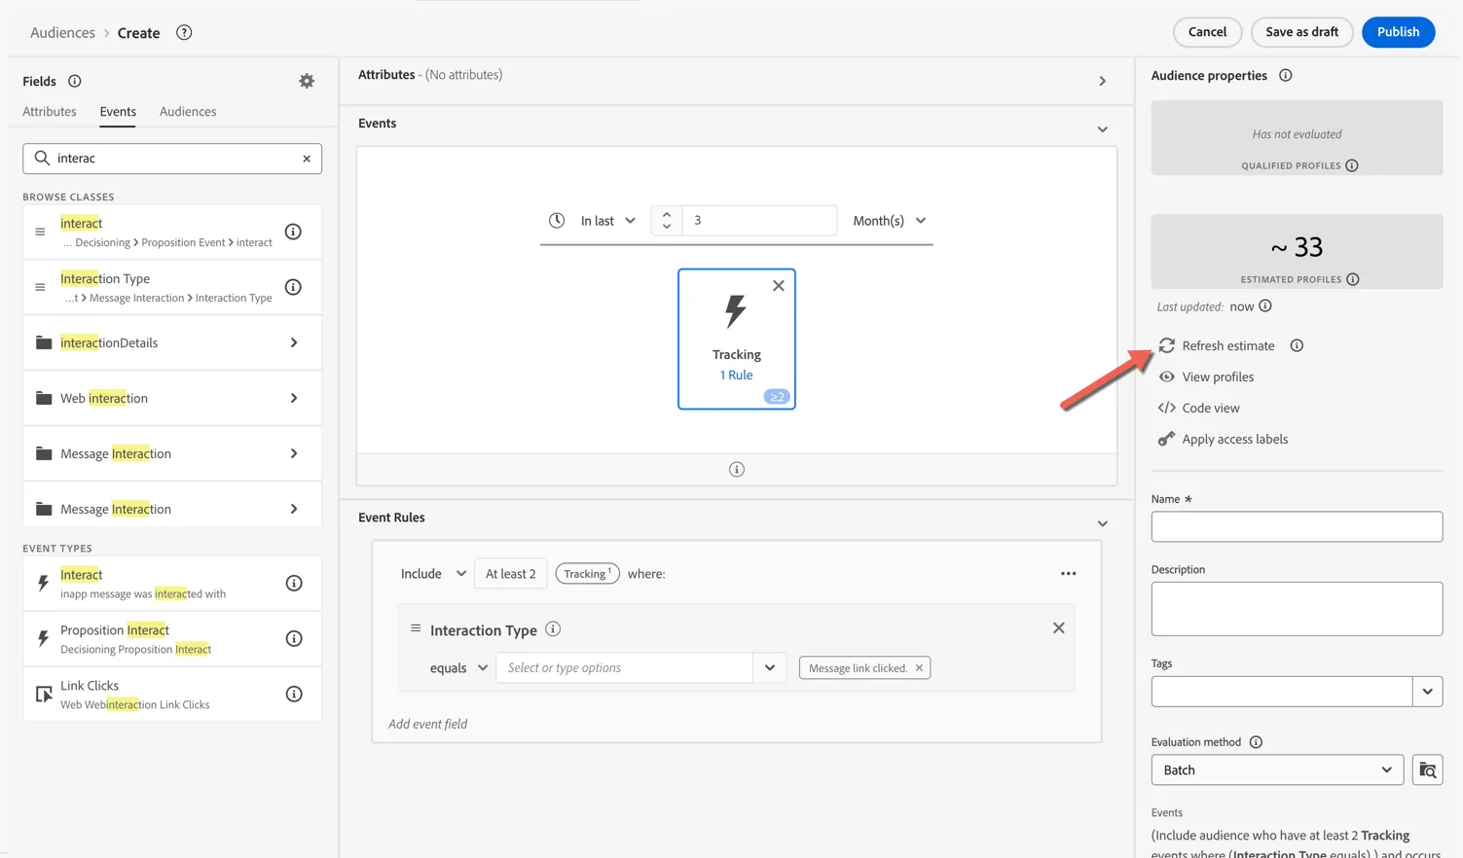Click the Cancel button
The width and height of the screenshot is (1463, 858).
coord(1207,32)
